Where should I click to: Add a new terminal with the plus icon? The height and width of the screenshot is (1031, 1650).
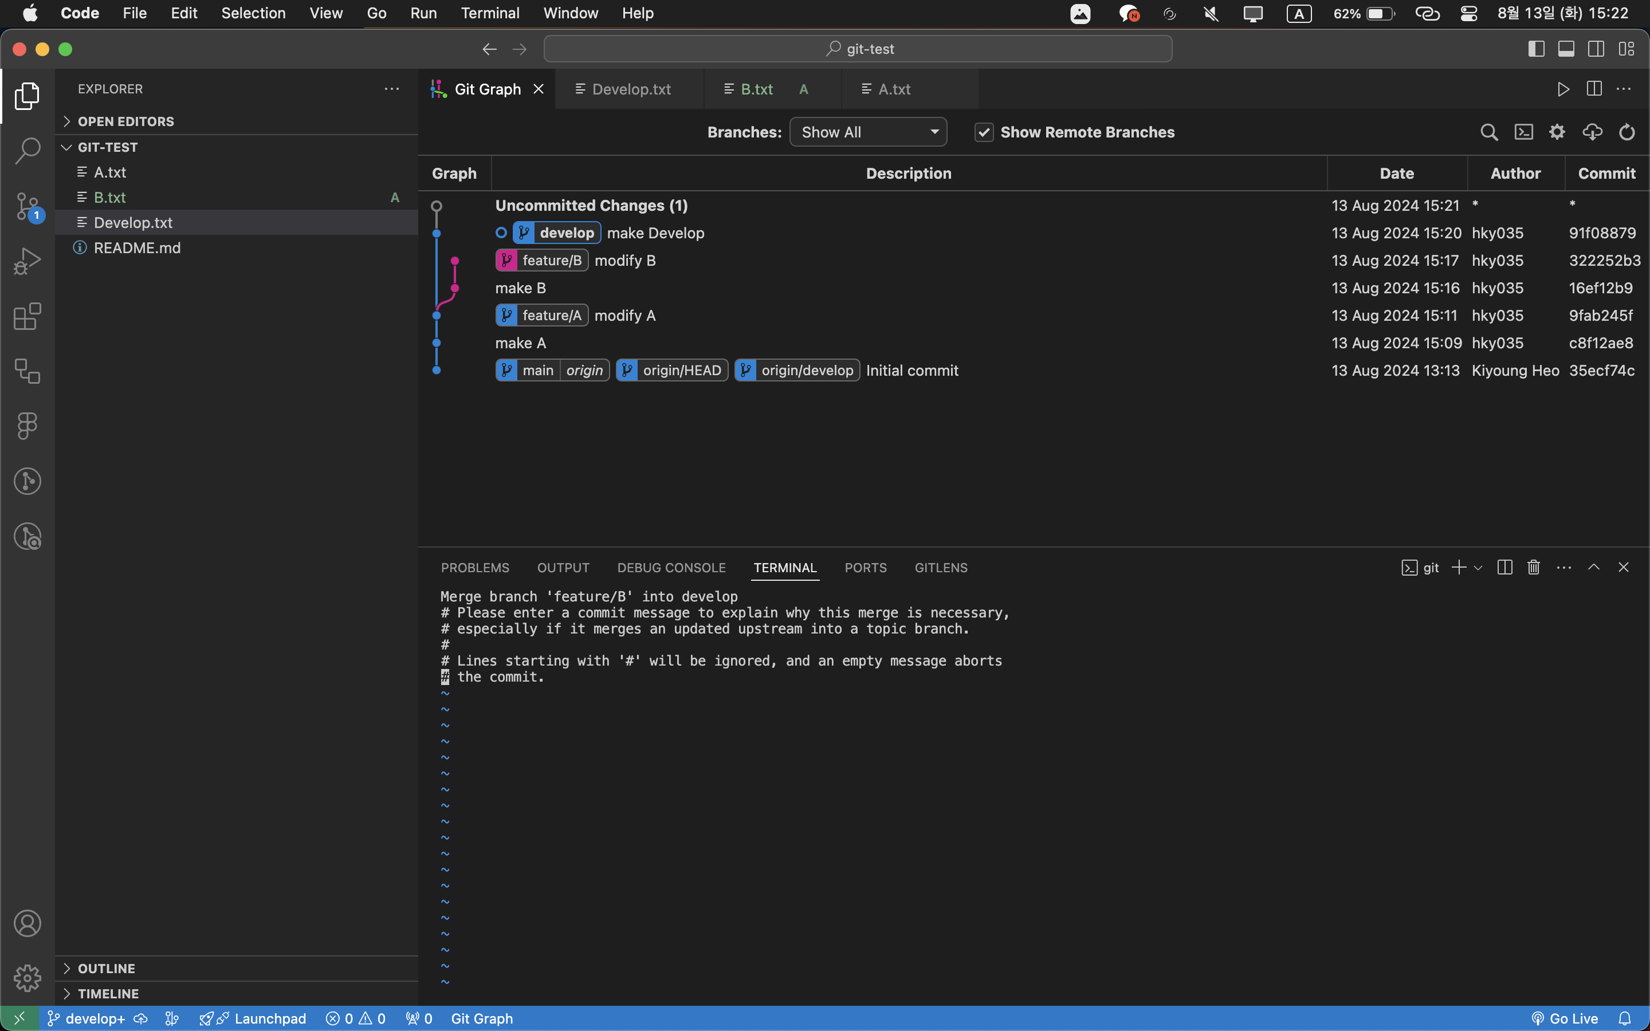click(x=1459, y=567)
